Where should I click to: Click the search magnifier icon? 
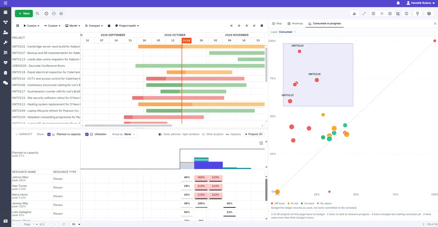(x=38, y=13)
